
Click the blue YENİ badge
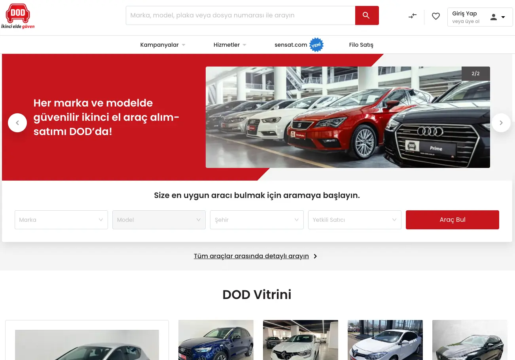(316, 45)
